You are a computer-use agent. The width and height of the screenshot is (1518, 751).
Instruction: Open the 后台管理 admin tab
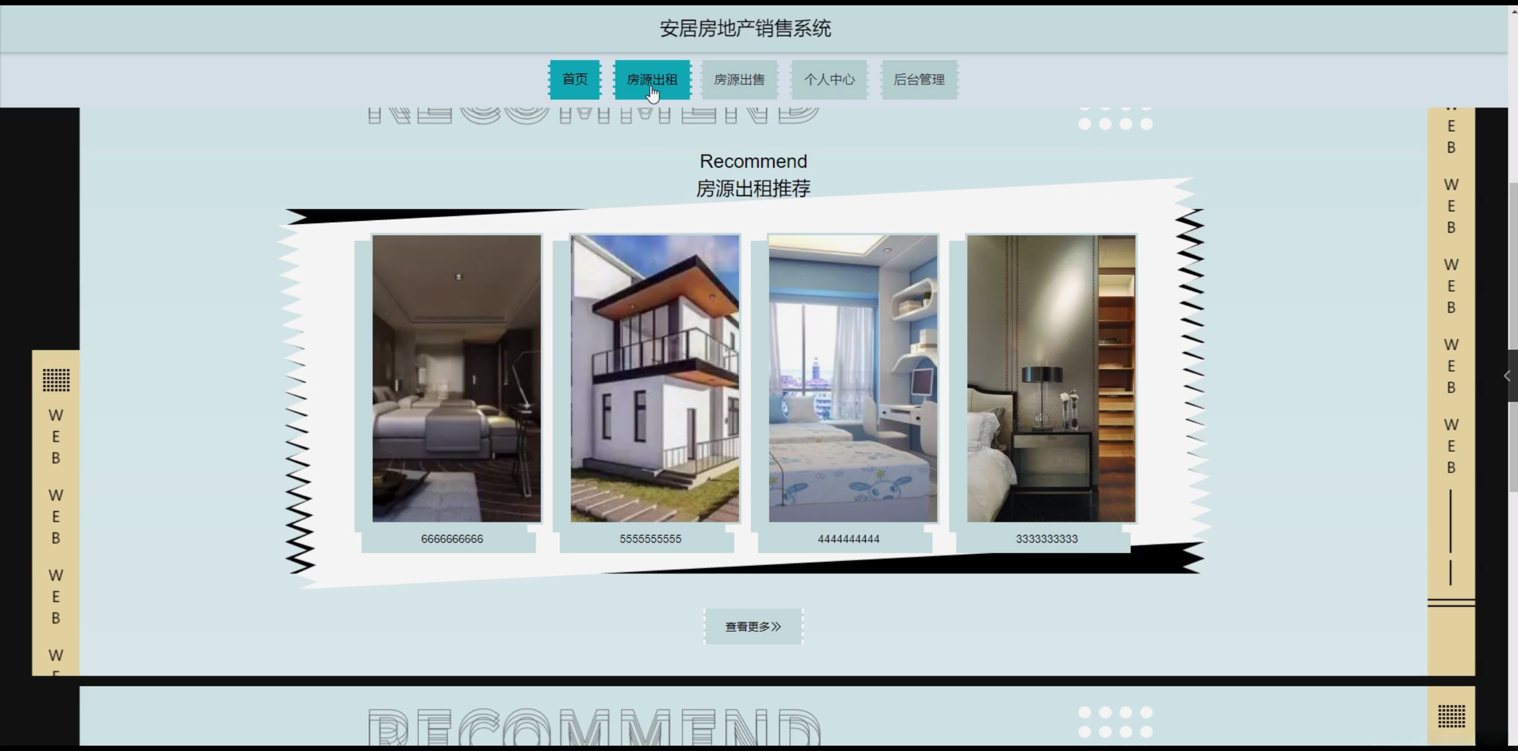919,80
